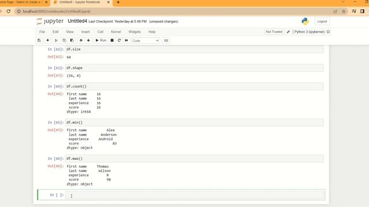Image resolution: width=369 pixels, height=207 pixels.
Task: Open the command palette keyboard icon
Action: click(166, 40)
